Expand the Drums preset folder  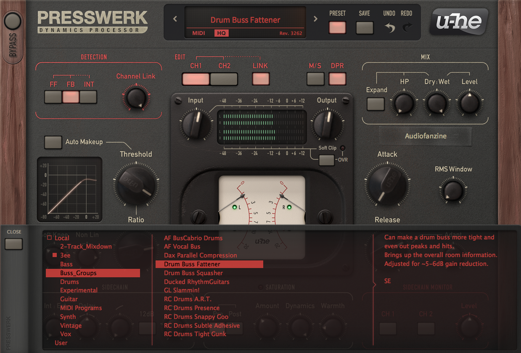[x=69, y=281]
